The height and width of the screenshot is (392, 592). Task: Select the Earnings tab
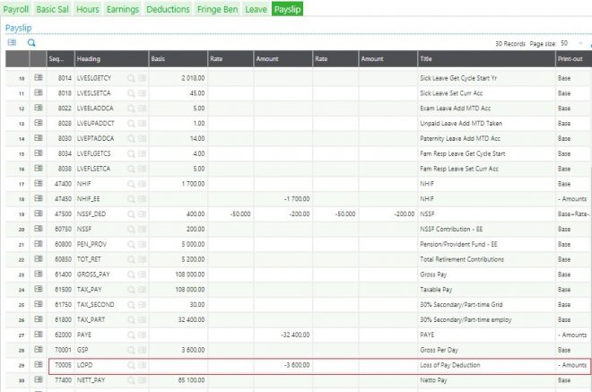coord(122,9)
